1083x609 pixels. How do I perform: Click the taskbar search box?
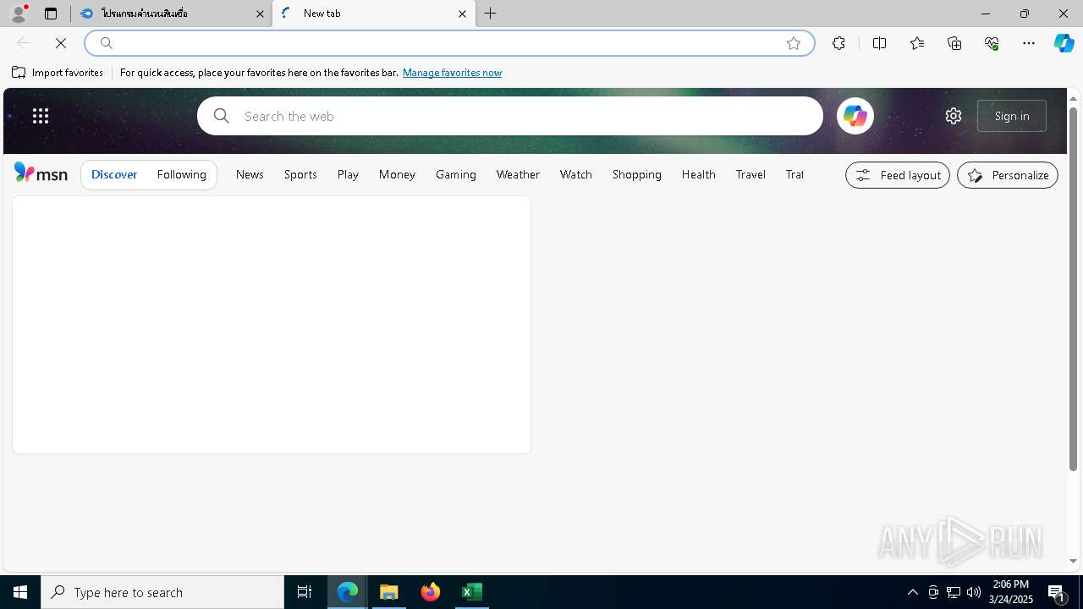(162, 592)
